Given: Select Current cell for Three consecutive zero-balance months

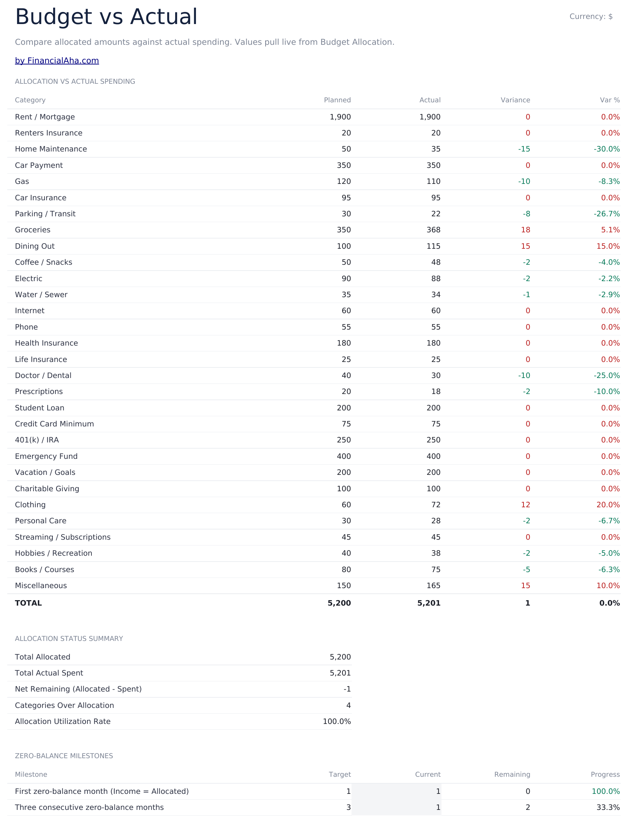Looking at the screenshot, I should pyautogui.click(x=396, y=807).
